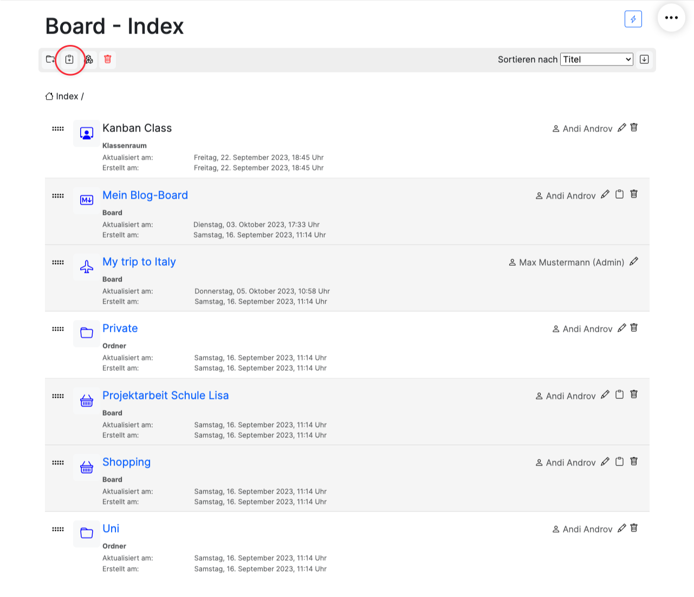Edit My trip to Italy via its pencil icon
Image resolution: width=694 pixels, height=597 pixels.
coord(634,261)
